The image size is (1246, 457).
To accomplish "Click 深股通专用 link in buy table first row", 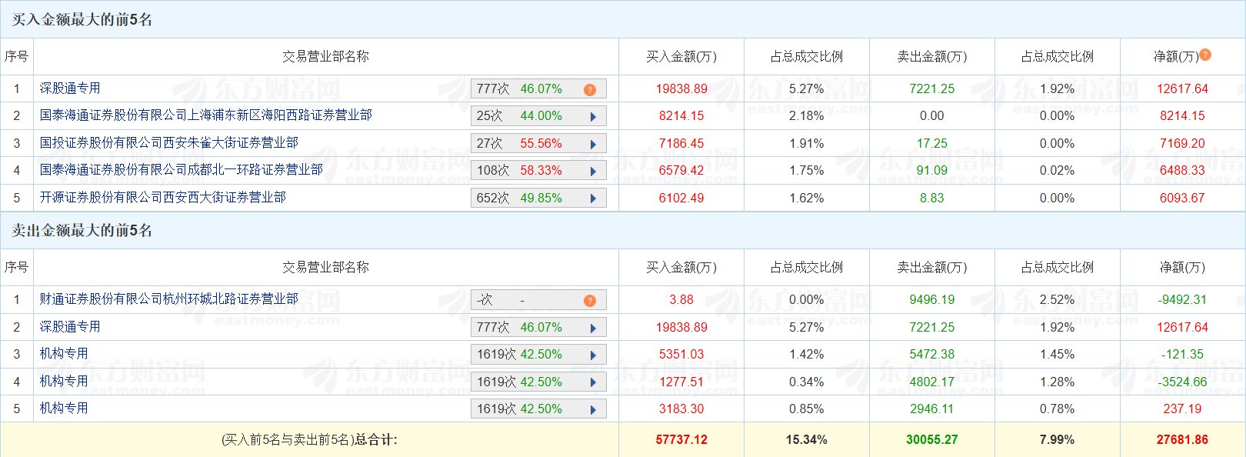I will [x=70, y=88].
